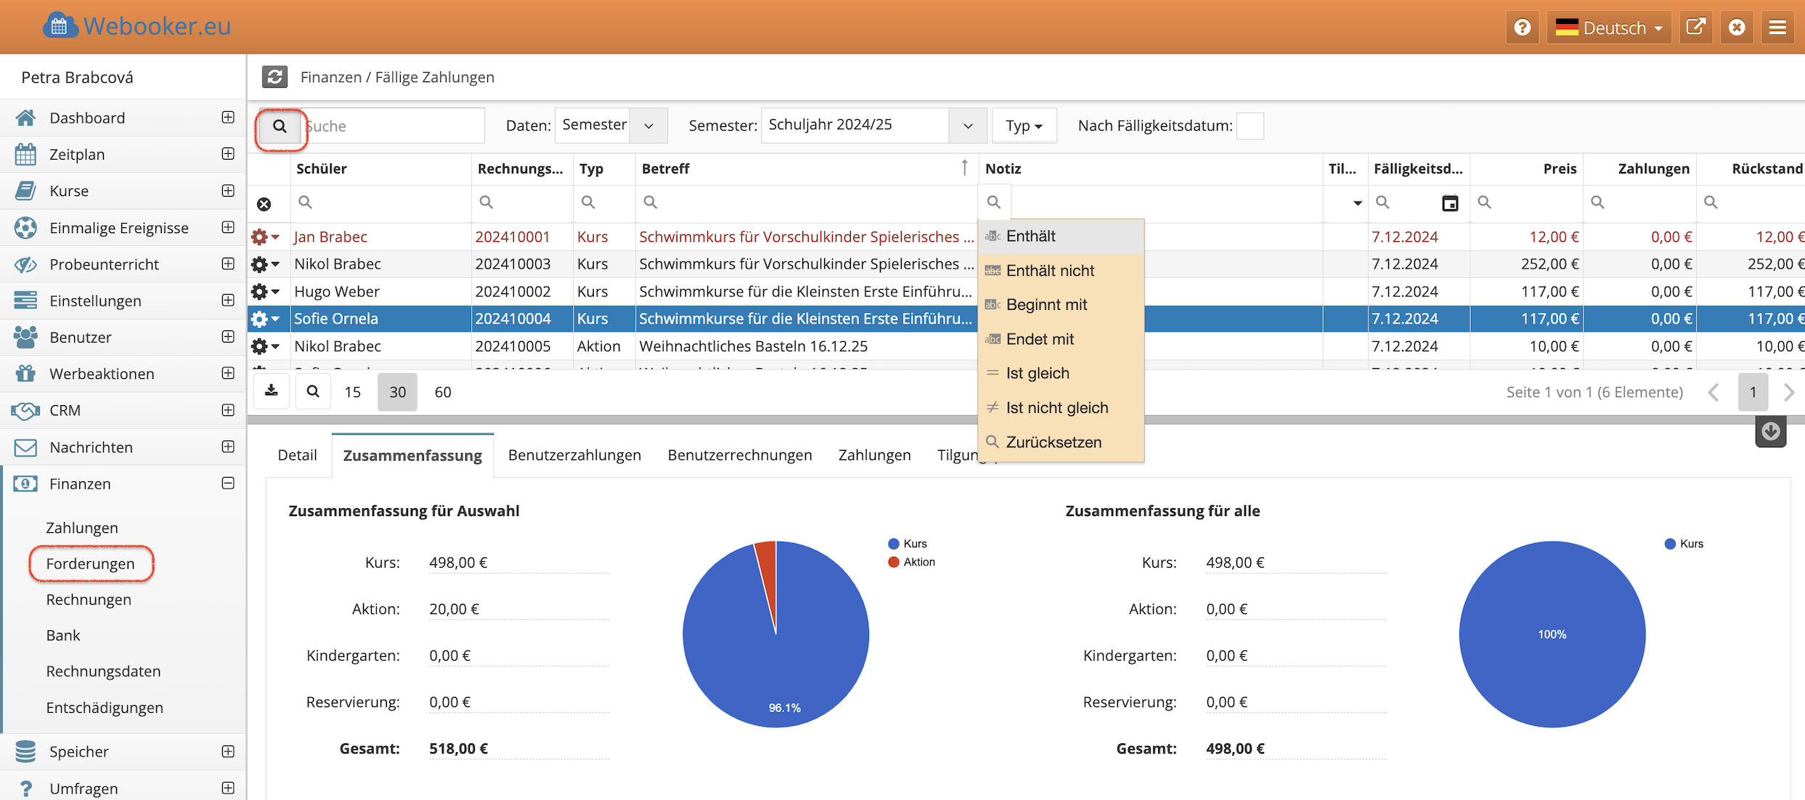Select 'Beginnt mit' filter option
The width and height of the screenshot is (1805, 800).
1046,305
